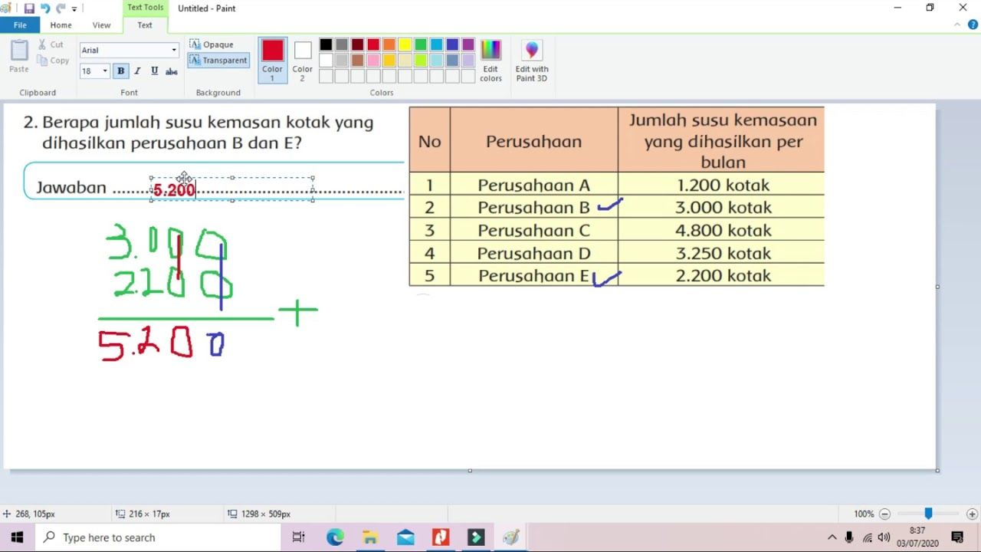981x552 pixels.
Task: Click the zoom slider handle
Action: 928,514
